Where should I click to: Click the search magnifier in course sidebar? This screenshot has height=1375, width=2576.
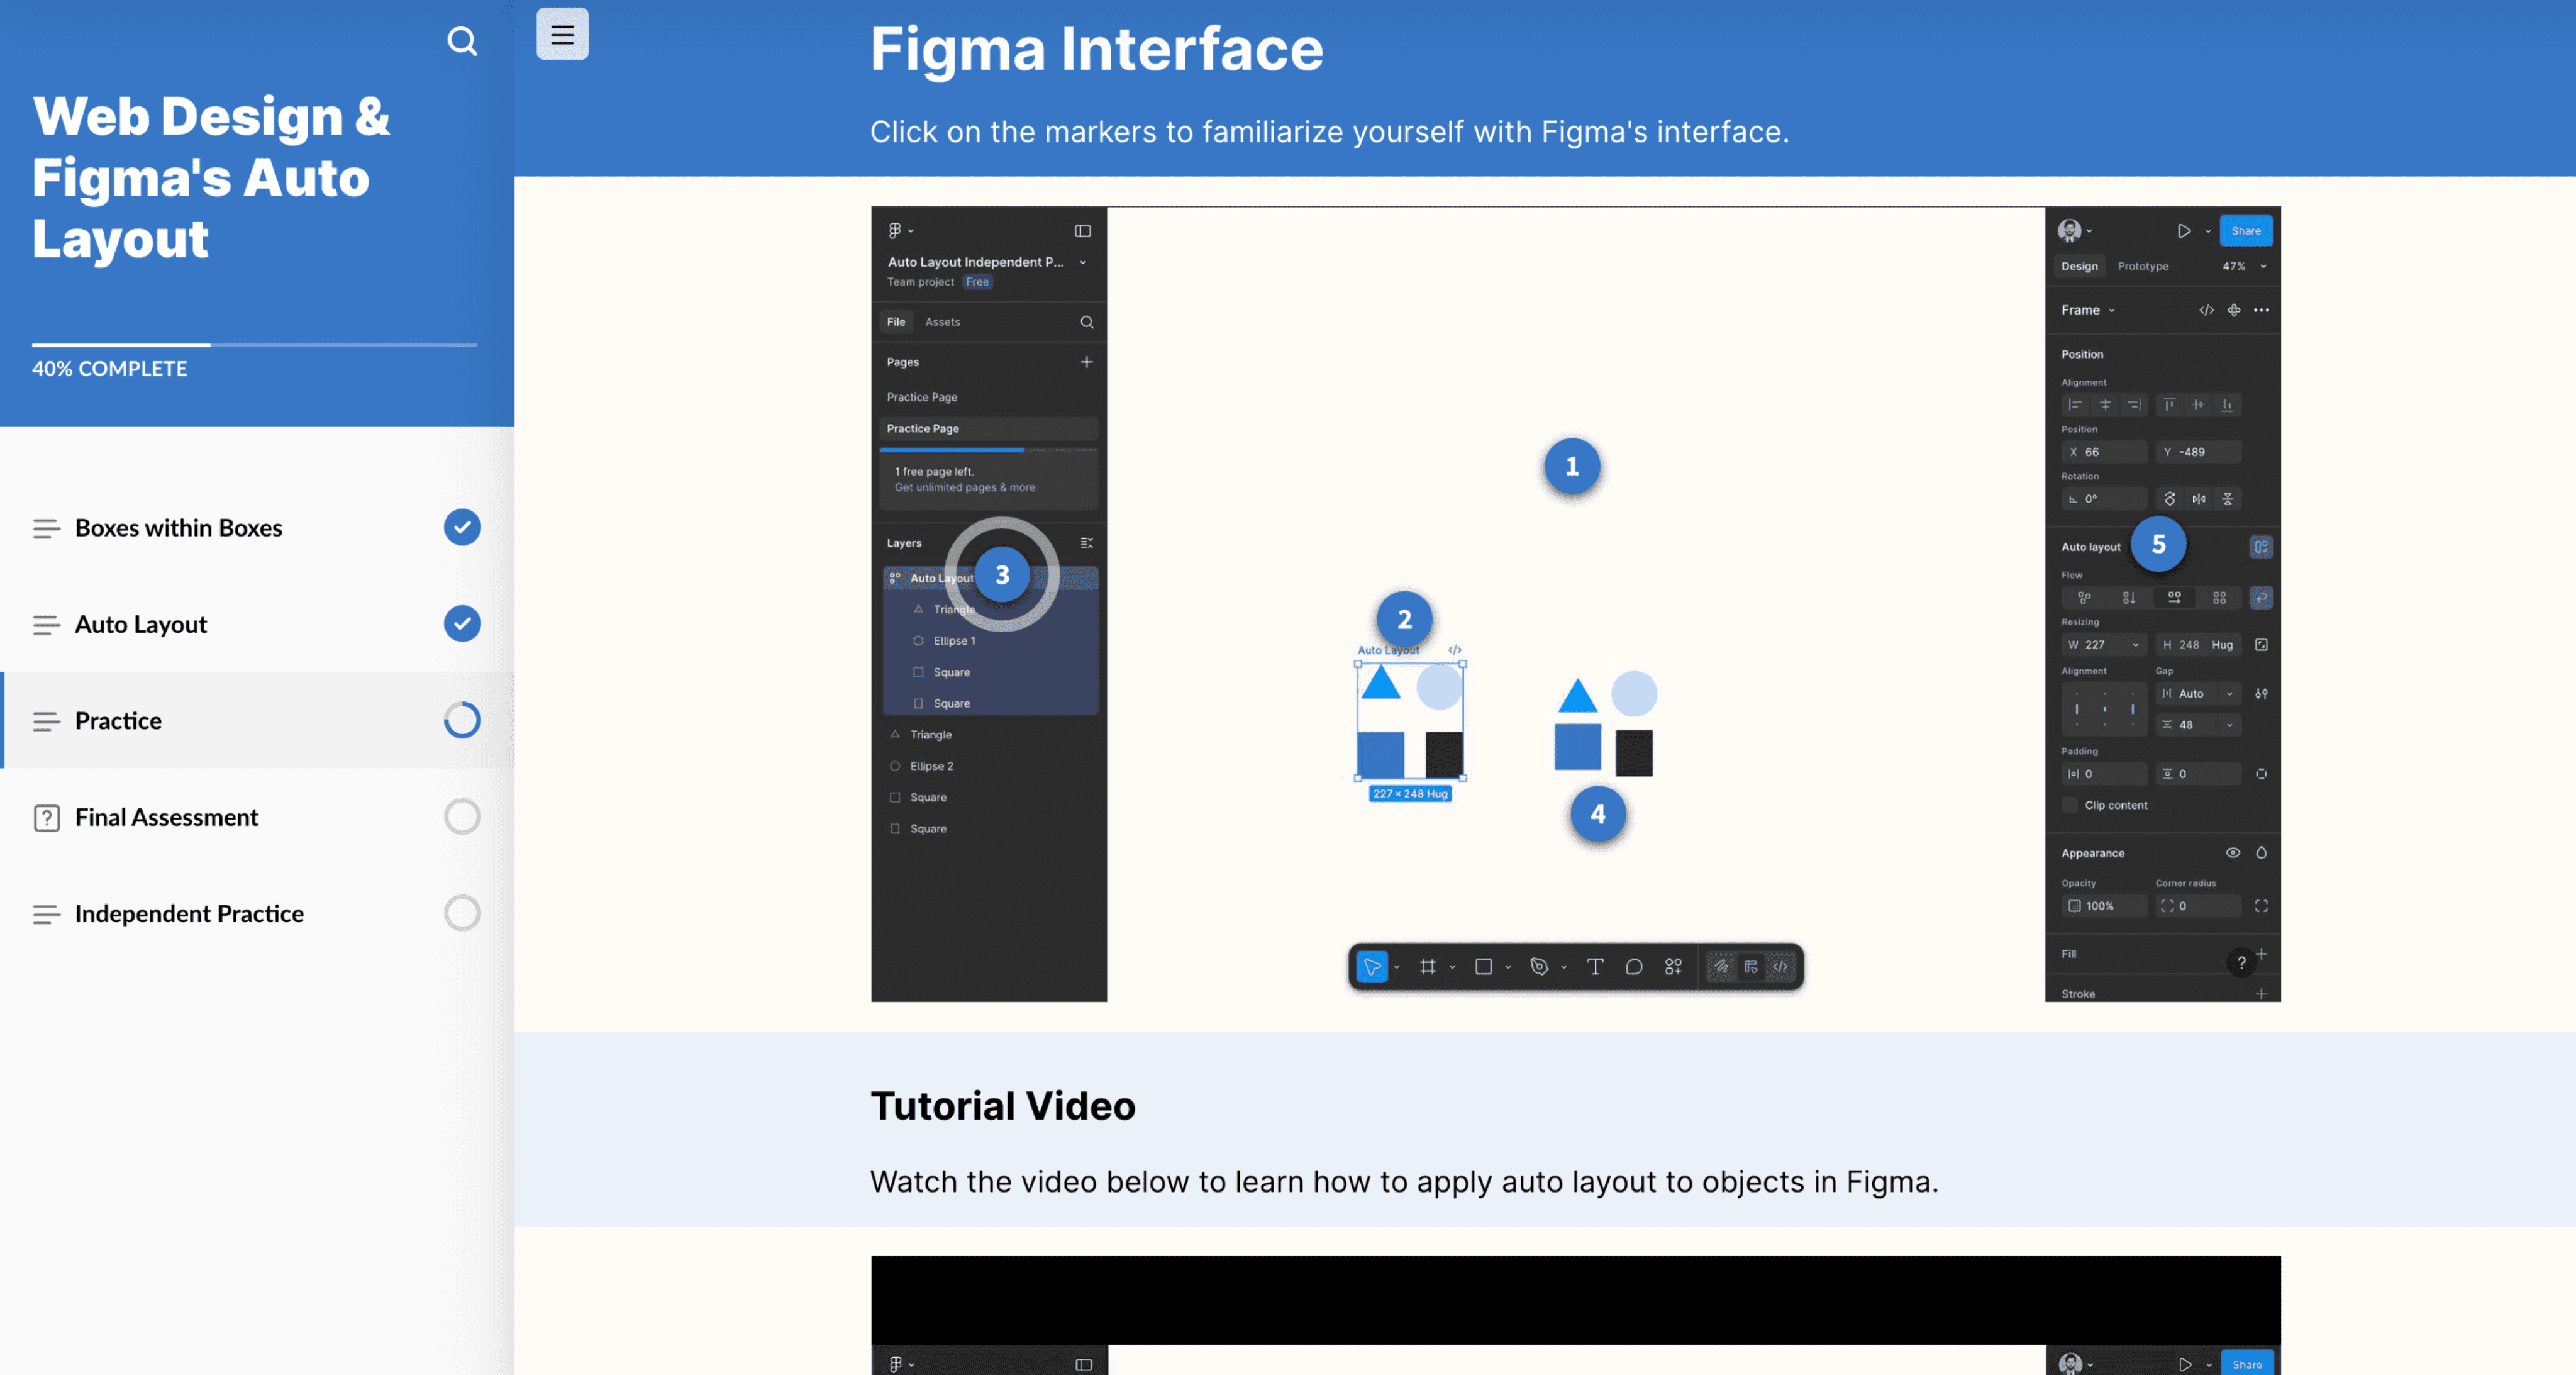point(461,41)
